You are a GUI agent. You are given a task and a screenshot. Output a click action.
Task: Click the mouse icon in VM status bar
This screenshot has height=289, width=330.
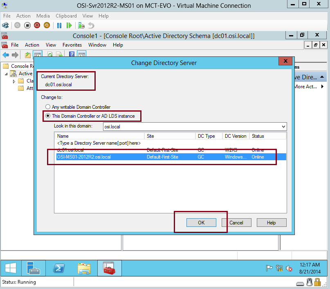tap(310, 282)
